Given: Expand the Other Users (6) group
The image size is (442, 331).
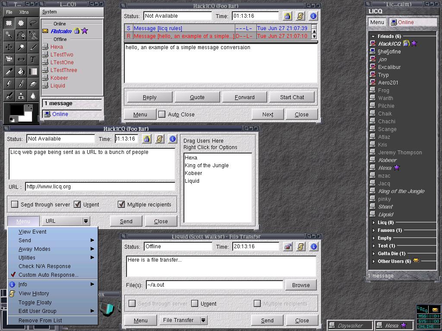Looking at the screenshot, I should [373, 261].
